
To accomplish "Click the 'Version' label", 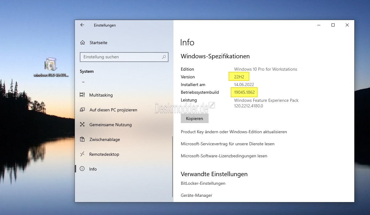I will (188, 77).
